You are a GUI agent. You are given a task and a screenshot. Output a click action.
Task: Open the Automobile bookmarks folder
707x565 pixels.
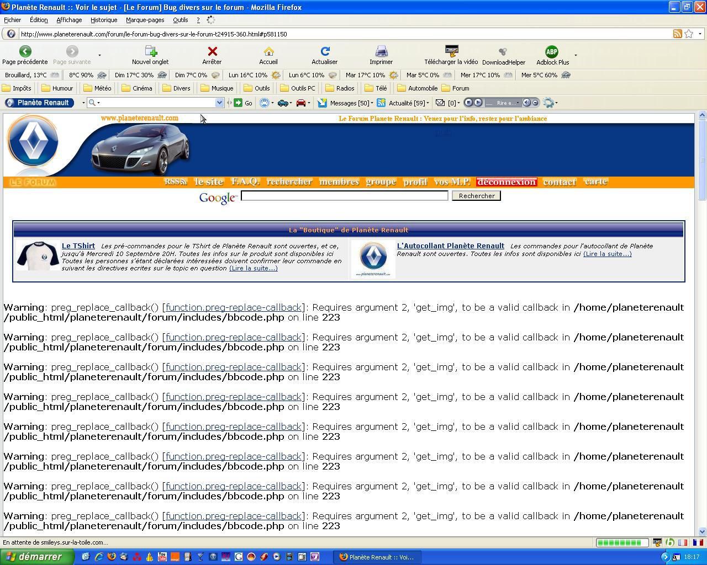click(x=418, y=88)
